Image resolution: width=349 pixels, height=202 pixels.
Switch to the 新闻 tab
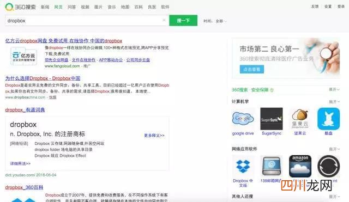(45, 7)
